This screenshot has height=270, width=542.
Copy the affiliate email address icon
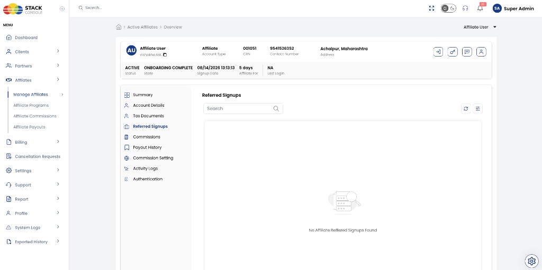(165, 54)
